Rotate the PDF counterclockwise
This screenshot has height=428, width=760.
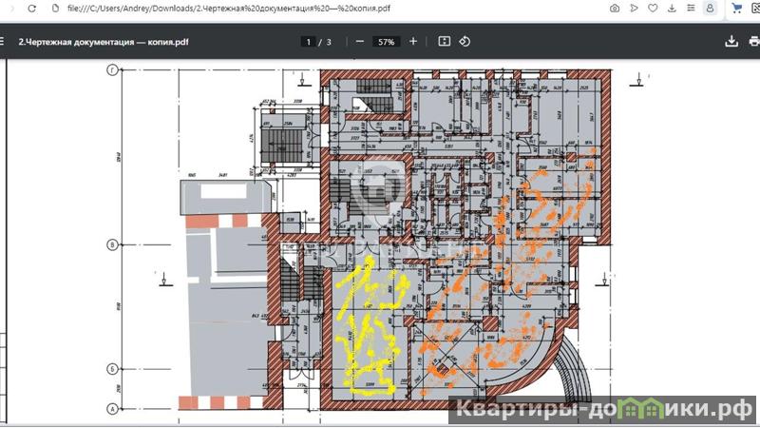[x=465, y=42]
